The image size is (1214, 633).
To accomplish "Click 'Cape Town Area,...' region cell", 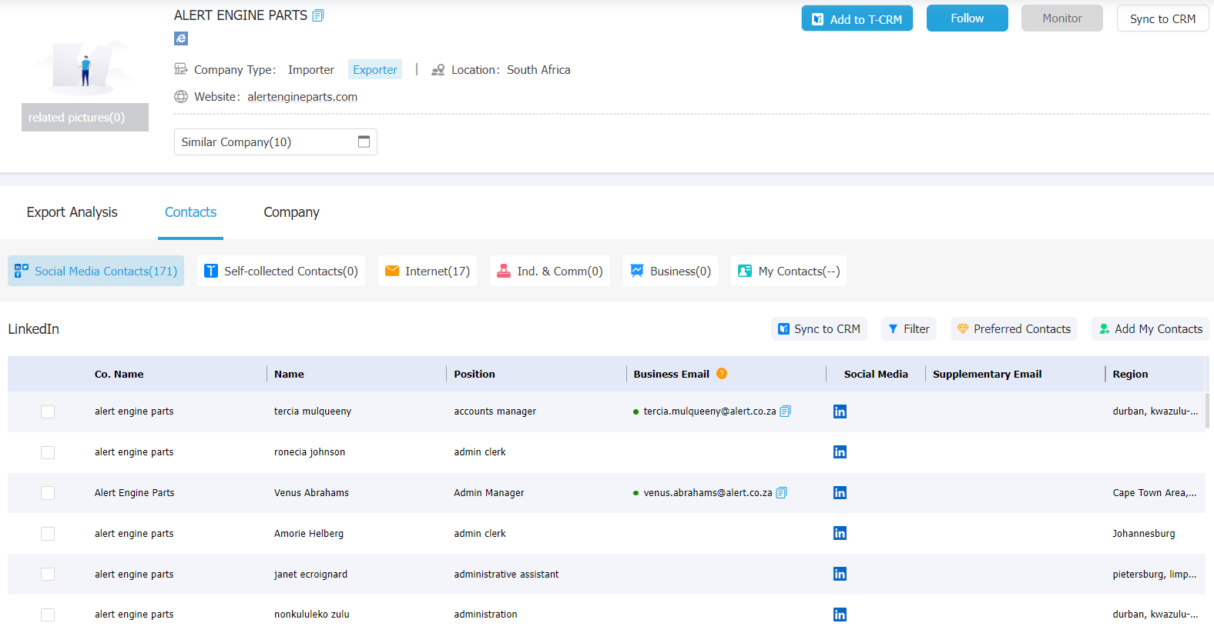I will [1155, 493].
